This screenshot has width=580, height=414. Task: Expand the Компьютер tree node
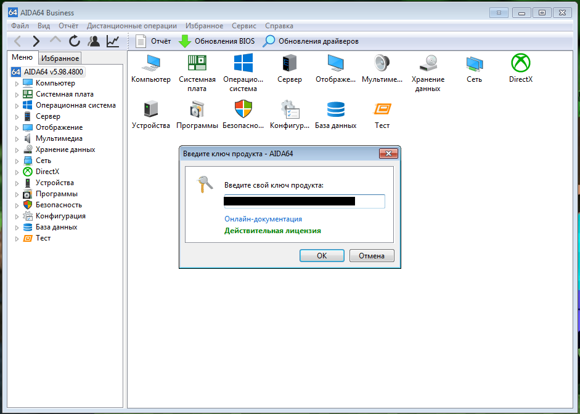[17, 84]
